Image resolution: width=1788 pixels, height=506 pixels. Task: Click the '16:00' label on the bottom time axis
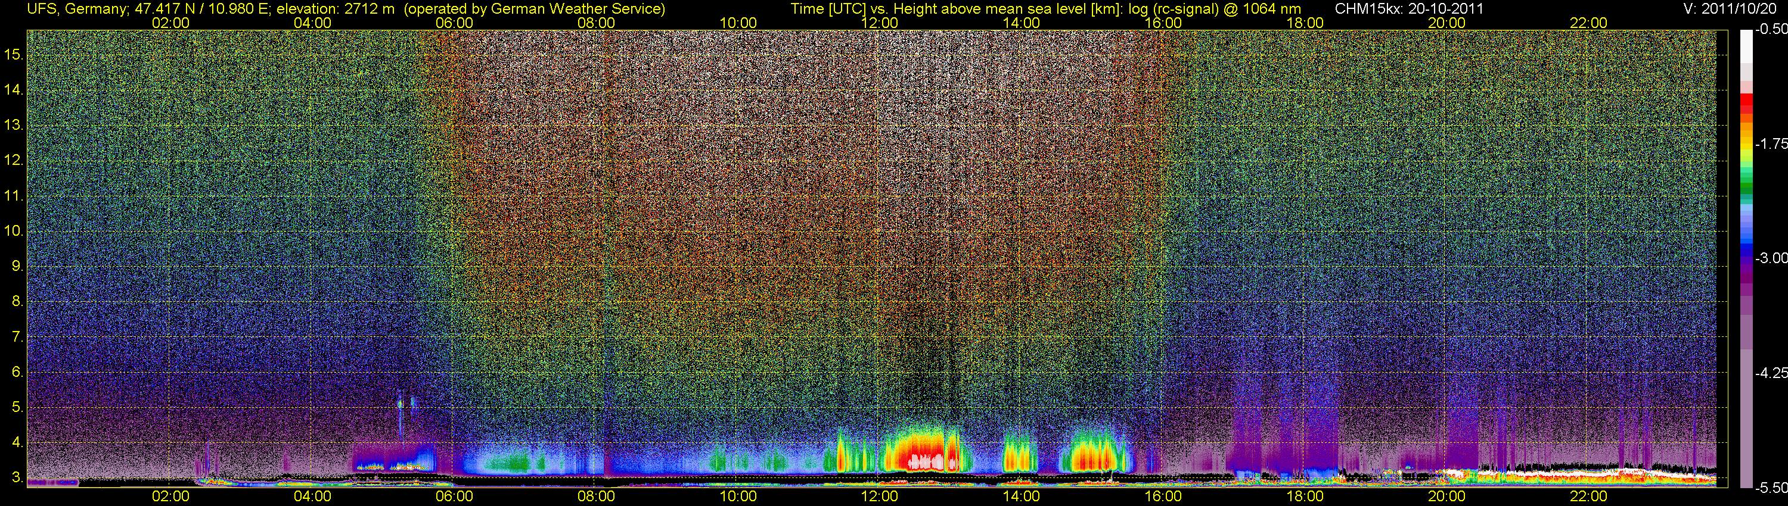pyautogui.click(x=1163, y=496)
